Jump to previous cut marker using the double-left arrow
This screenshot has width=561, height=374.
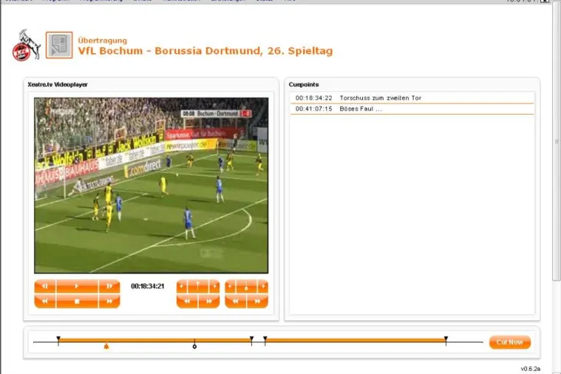(187, 301)
